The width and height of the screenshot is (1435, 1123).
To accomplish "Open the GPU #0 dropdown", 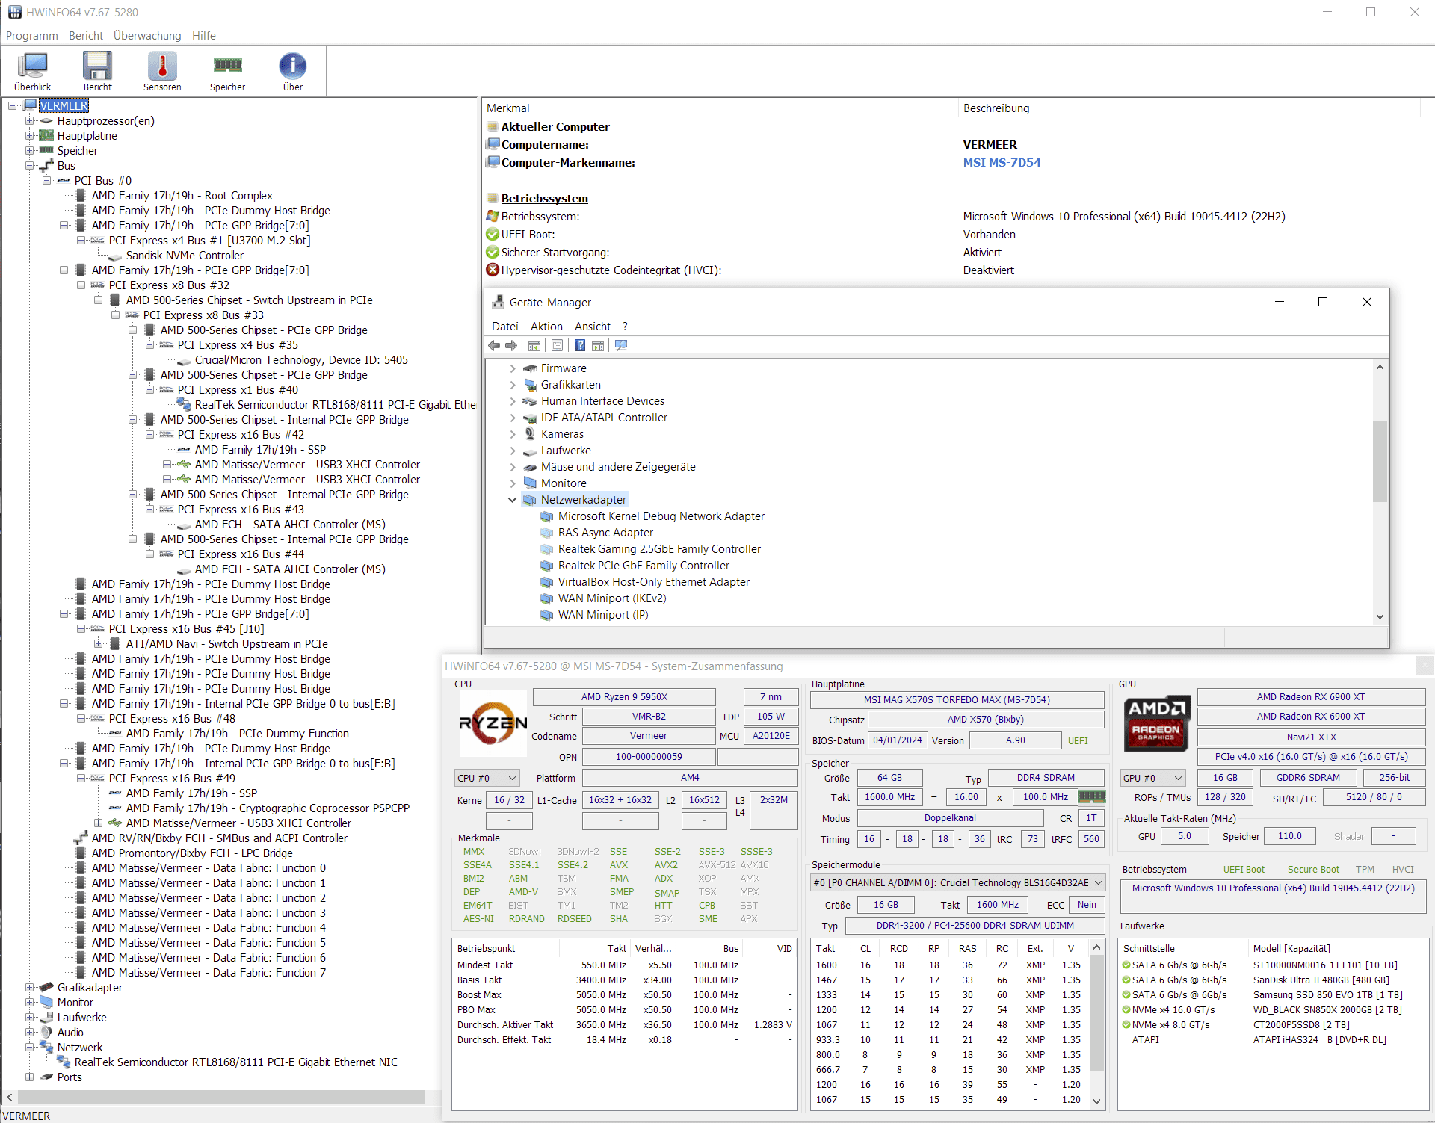I will 1153,778.
